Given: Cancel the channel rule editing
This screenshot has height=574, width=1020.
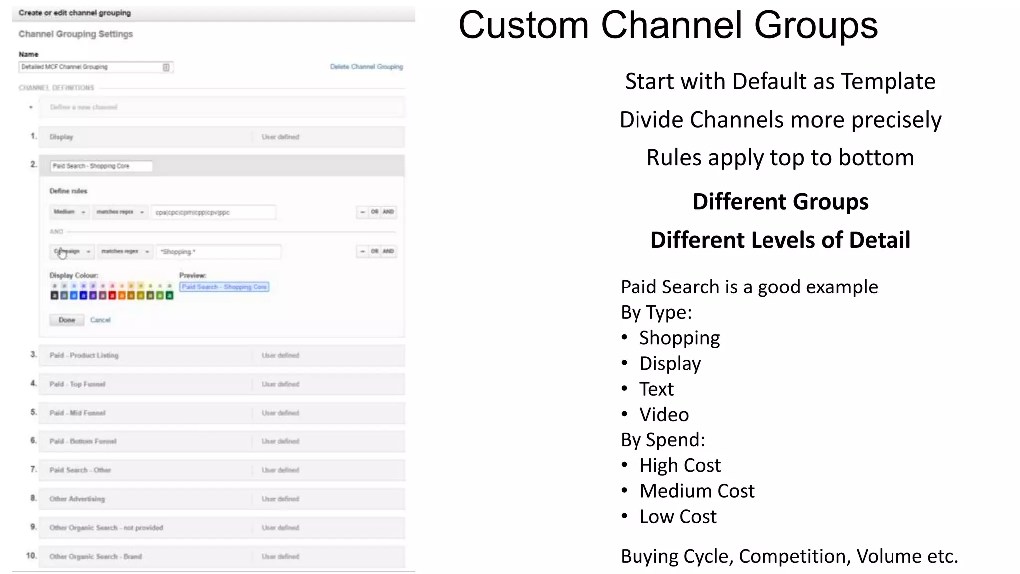Looking at the screenshot, I should point(100,320).
